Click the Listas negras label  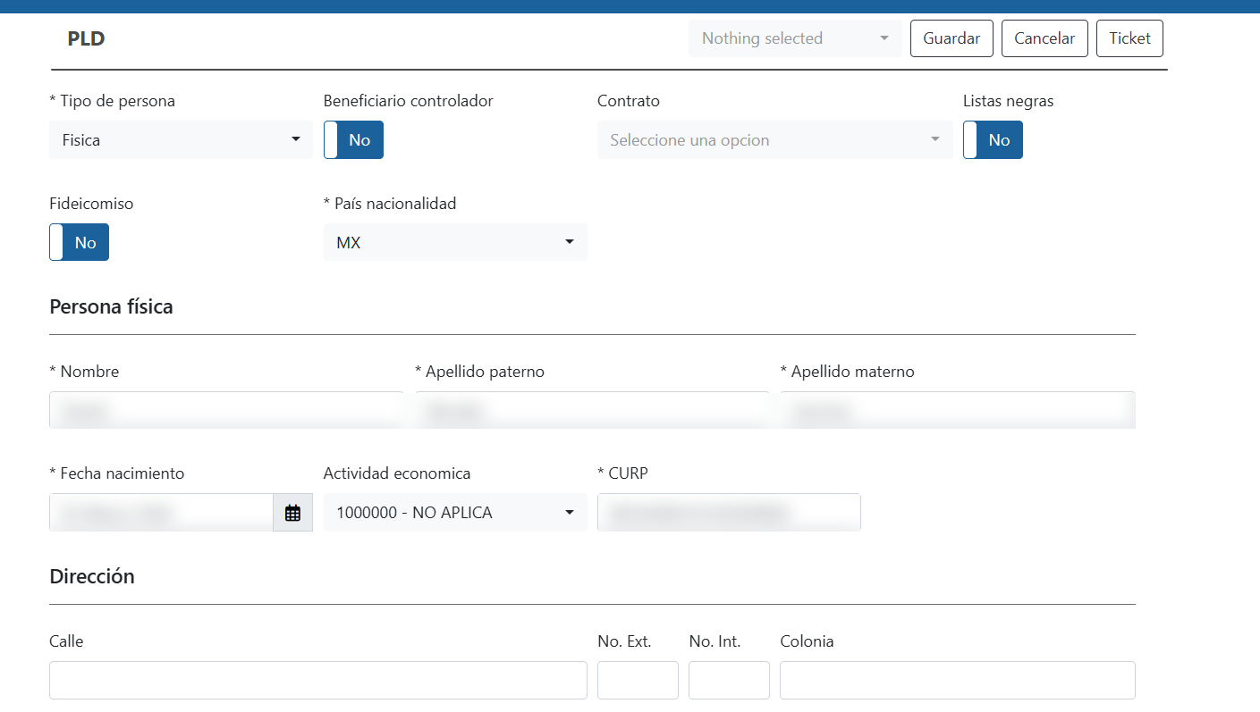[1008, 101]
